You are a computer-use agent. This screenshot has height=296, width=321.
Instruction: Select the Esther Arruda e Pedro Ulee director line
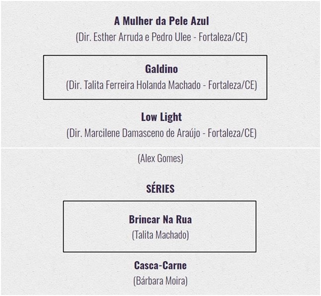(161, 37)
